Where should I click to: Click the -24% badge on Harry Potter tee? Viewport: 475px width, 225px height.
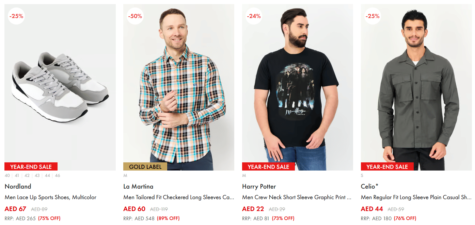click(254, 16)
